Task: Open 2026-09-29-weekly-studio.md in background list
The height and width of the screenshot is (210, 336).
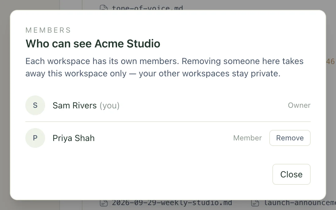Action: pos(172,203)
